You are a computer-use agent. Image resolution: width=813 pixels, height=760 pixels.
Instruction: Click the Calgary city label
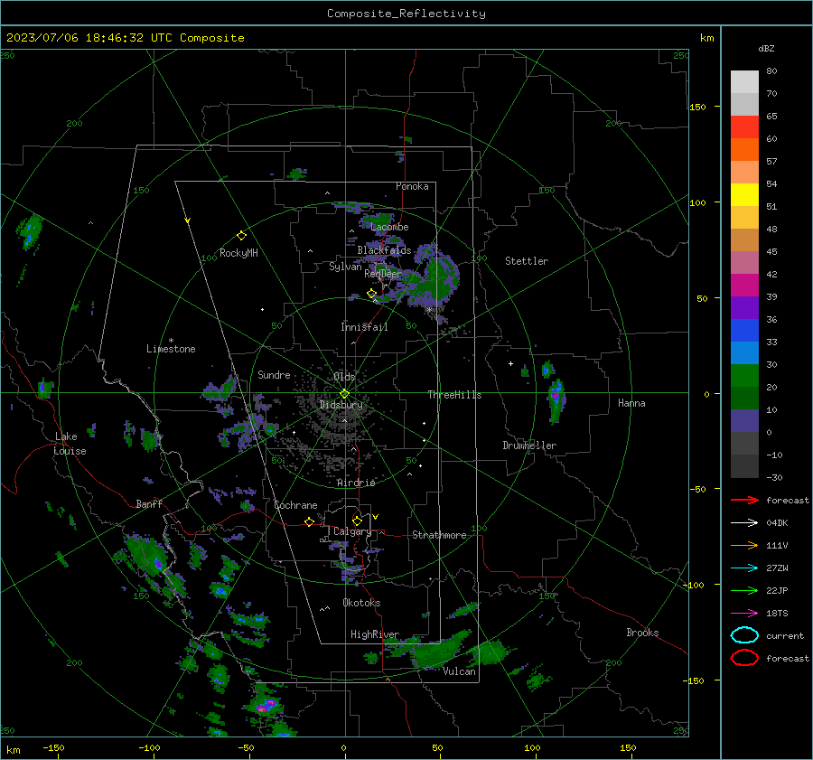point(352,531)
